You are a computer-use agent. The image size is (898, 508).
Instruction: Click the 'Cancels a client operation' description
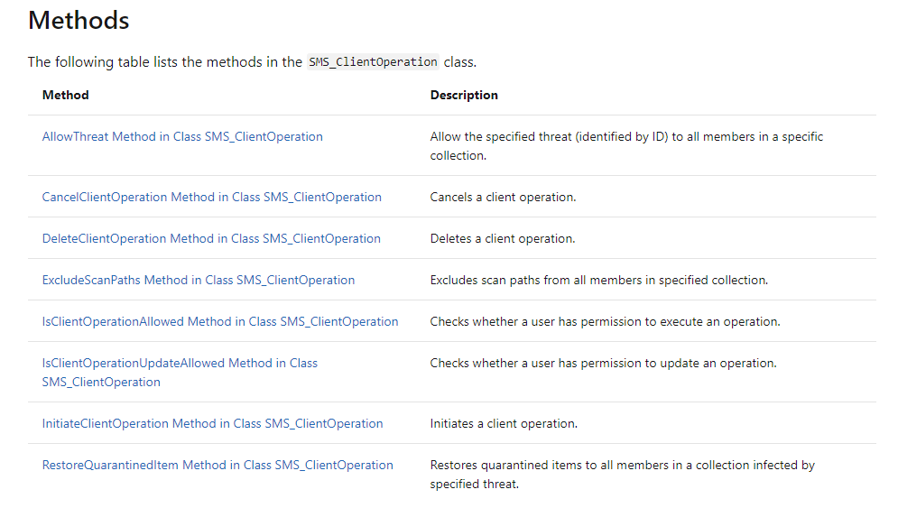tap(503, 197)
